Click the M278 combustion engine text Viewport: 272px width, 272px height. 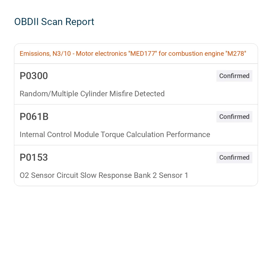(236, 54)
